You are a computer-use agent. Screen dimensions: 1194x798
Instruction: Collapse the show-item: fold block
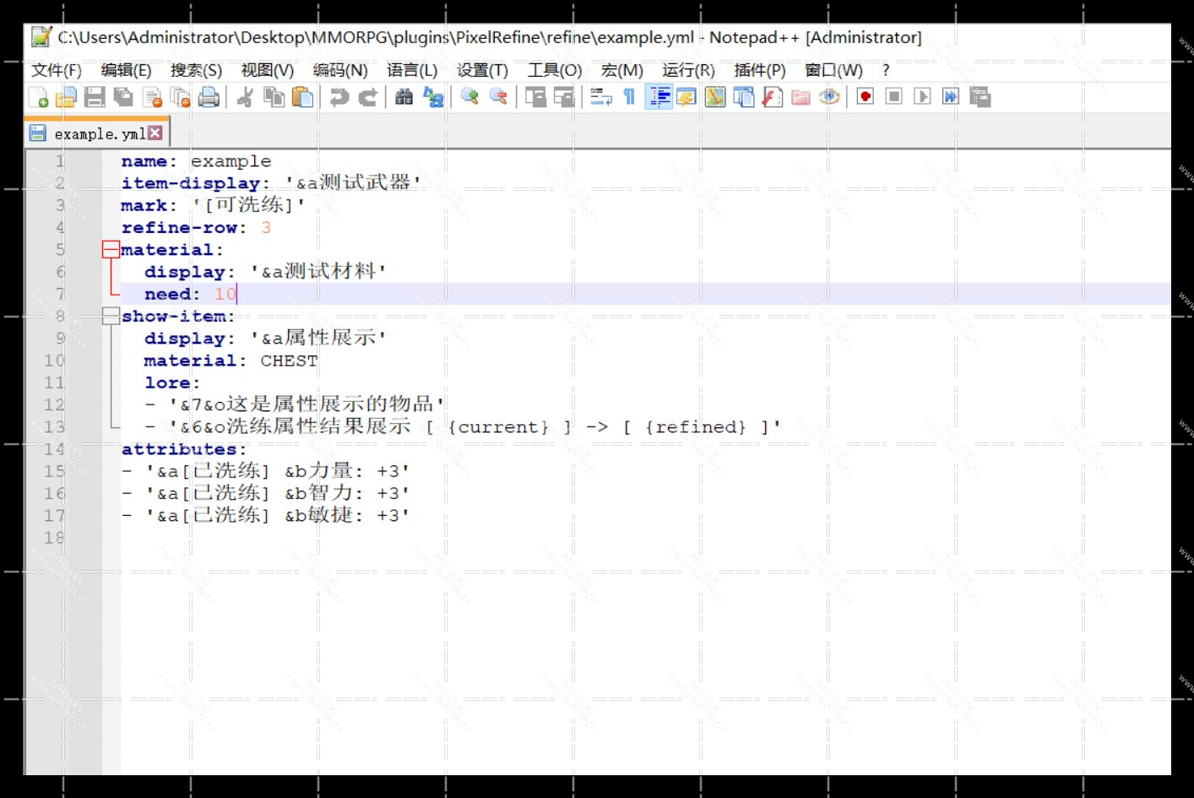[x=111, y=316]
